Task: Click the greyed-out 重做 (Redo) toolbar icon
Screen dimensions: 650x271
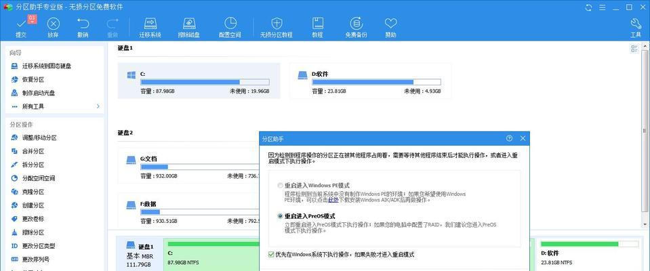Action: (x=113, y=24)
